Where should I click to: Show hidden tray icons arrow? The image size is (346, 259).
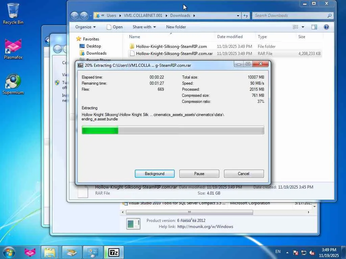click(287, 253)
